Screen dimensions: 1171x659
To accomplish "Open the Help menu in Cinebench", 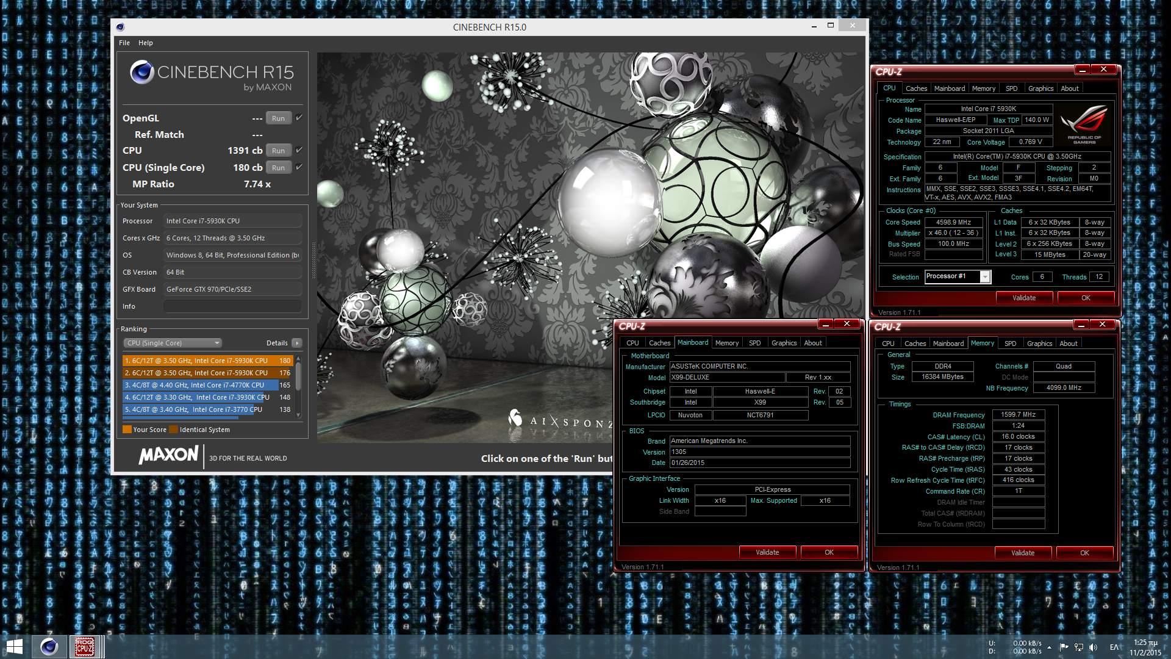I will (145, 43).
